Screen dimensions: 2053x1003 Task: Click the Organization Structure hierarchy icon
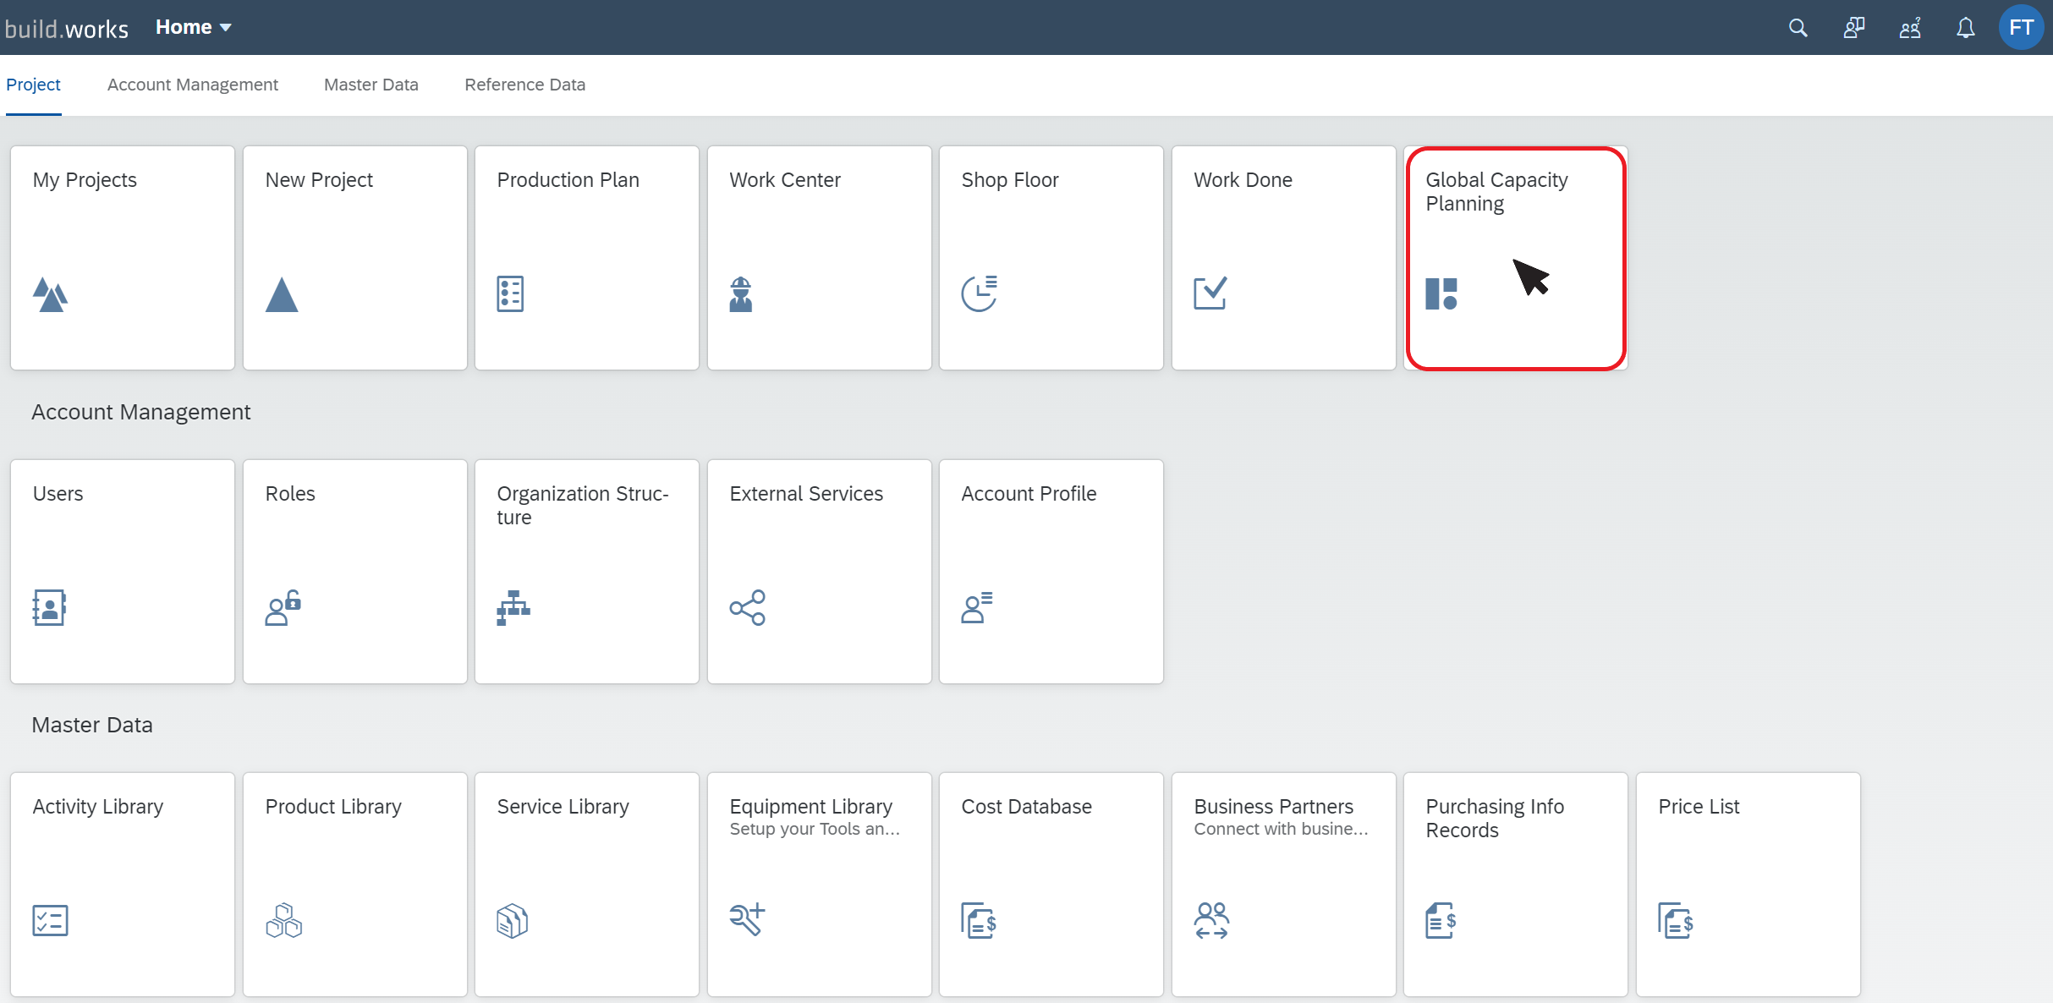point(513,607)
